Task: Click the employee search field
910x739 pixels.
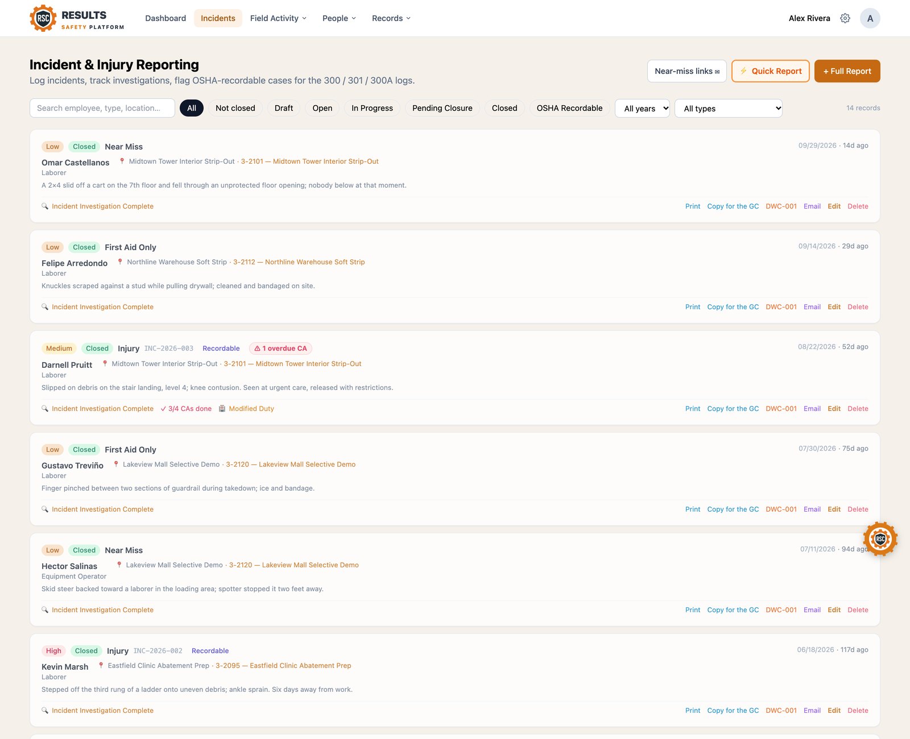Action: [102, 108]
